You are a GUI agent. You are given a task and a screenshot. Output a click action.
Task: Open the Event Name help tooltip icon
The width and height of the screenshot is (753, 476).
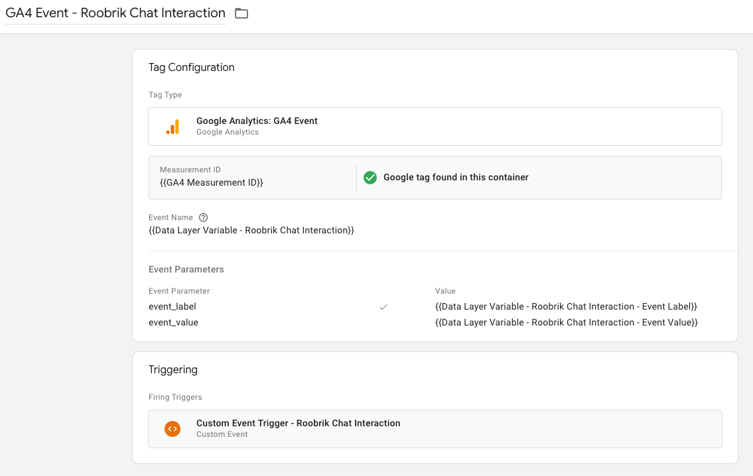click(x=204, y=217)
